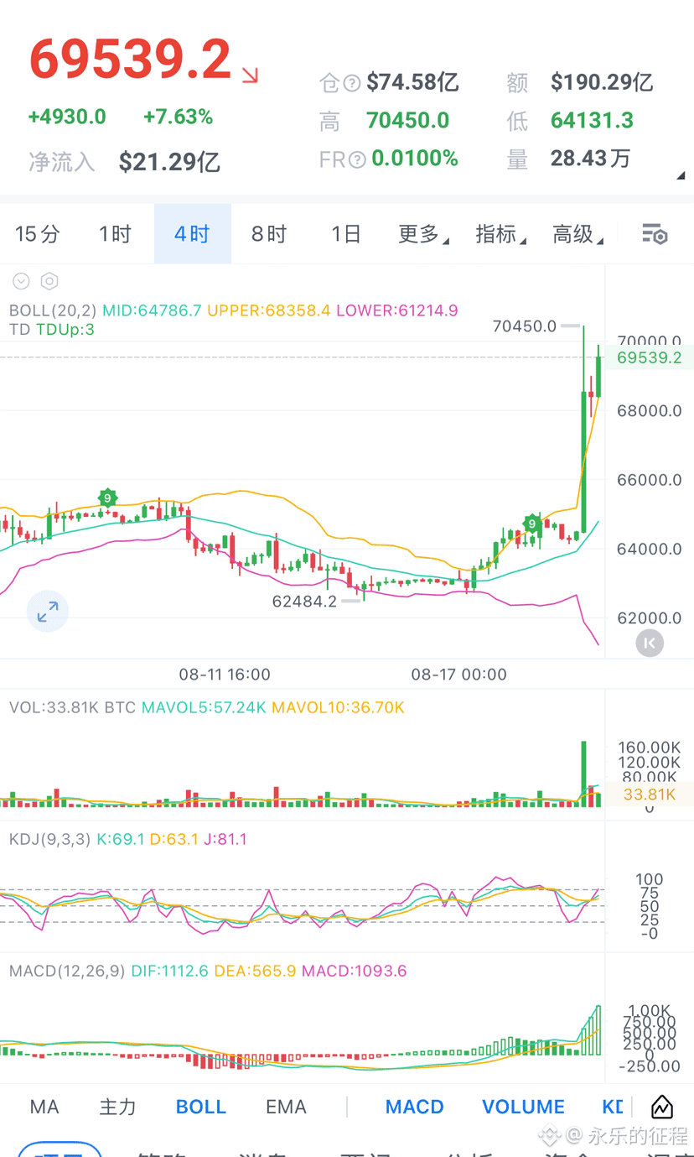Tap the TD TDUp:3 label
This screenshot has width=694, height=1157.
52,330
